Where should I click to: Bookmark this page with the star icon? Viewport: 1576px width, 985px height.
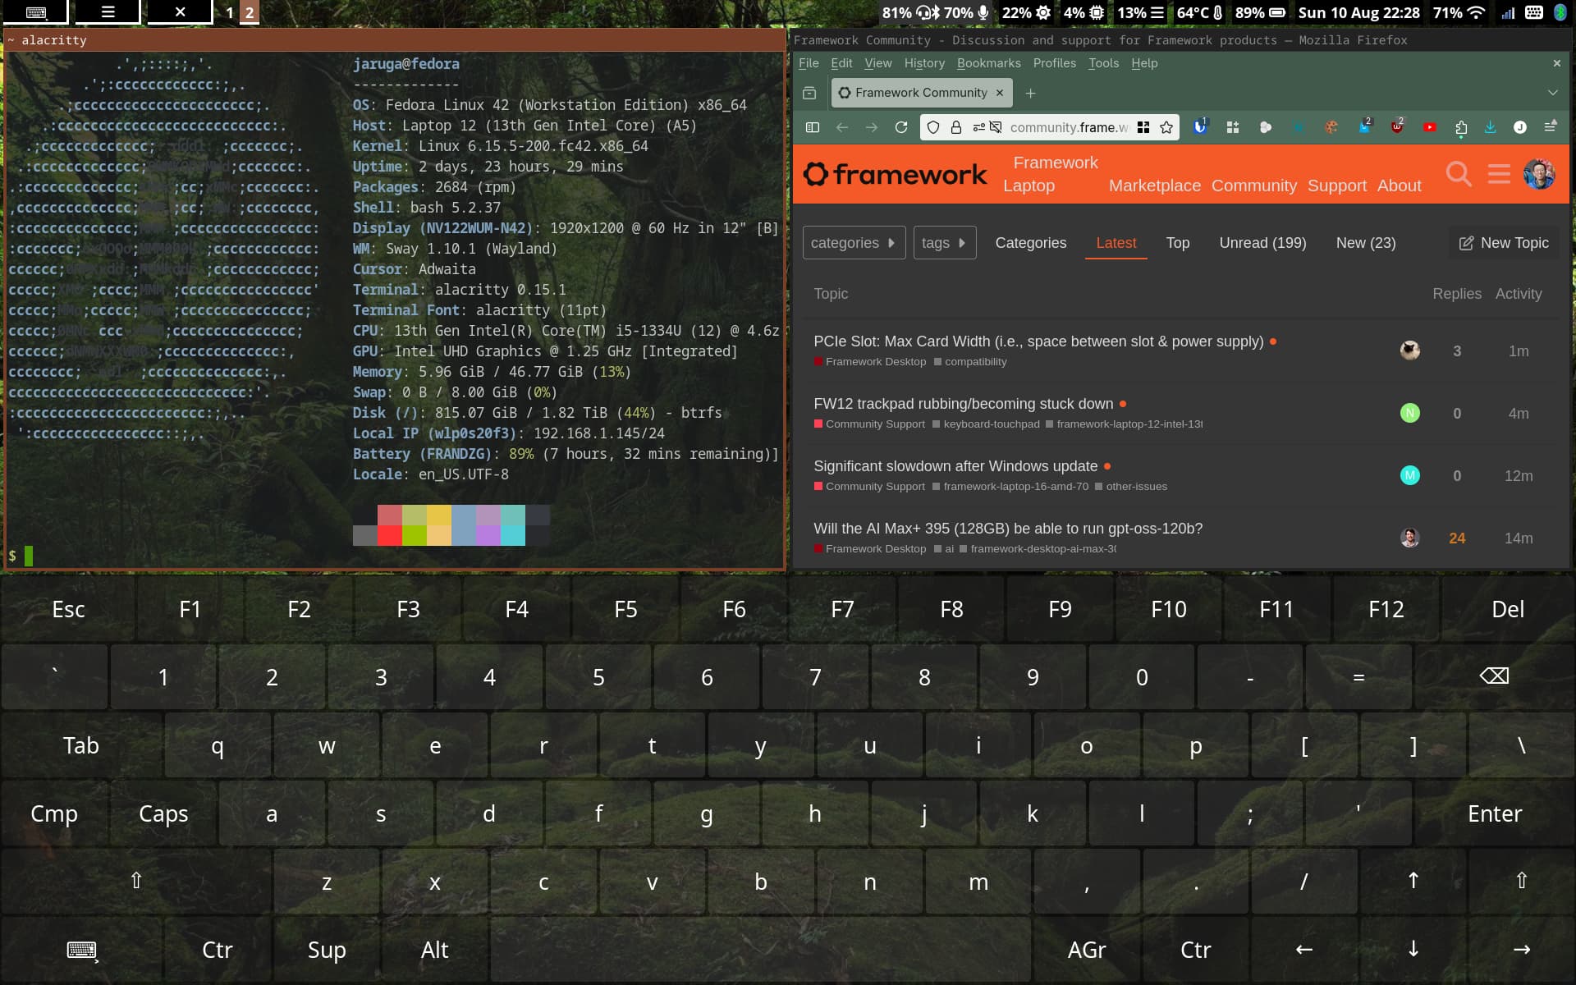click(x=1166, y=127)
